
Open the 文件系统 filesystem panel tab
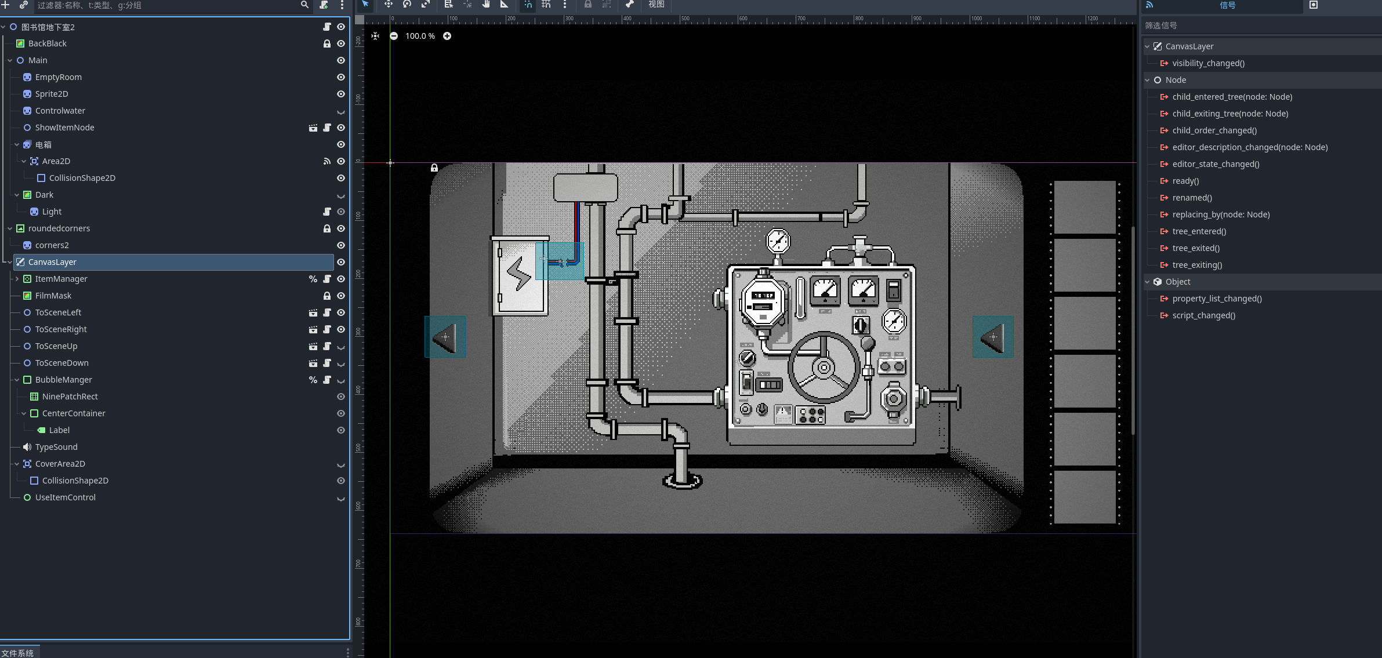point(18,653)
